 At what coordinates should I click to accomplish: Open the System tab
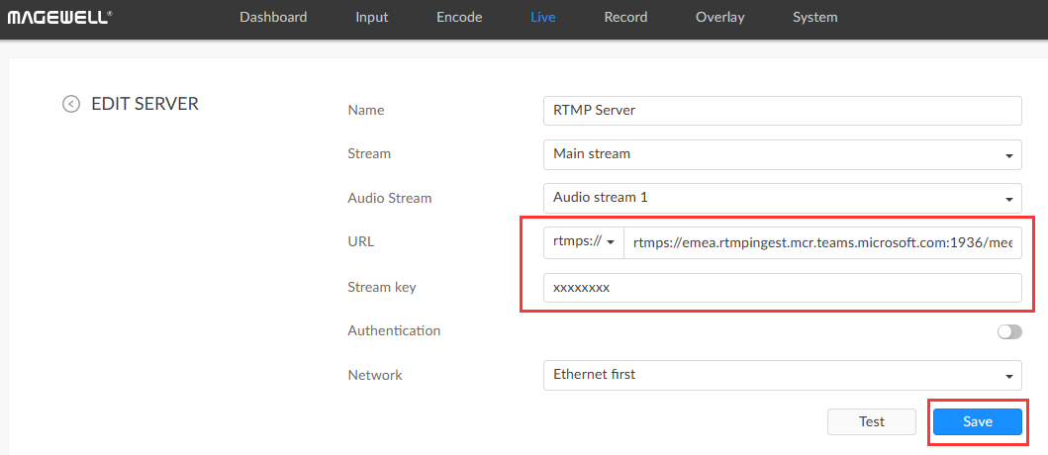pos(814,18)
